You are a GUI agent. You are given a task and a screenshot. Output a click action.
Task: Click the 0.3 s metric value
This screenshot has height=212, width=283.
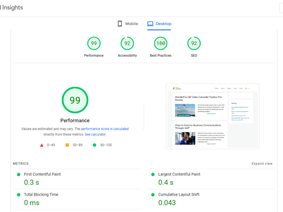pyautogui.click(x=32, y=182)
